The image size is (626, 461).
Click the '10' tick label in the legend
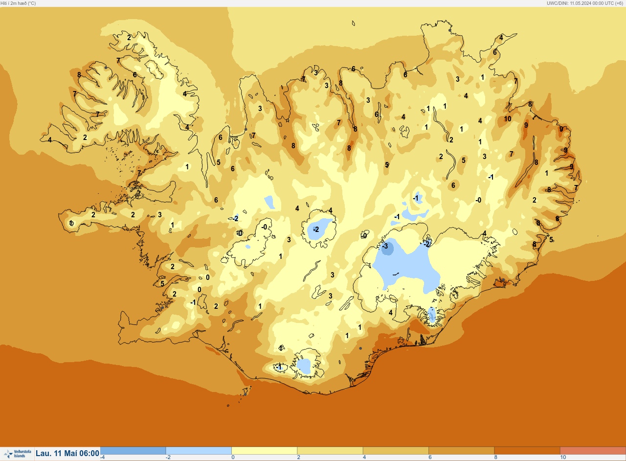pos(563,457)
